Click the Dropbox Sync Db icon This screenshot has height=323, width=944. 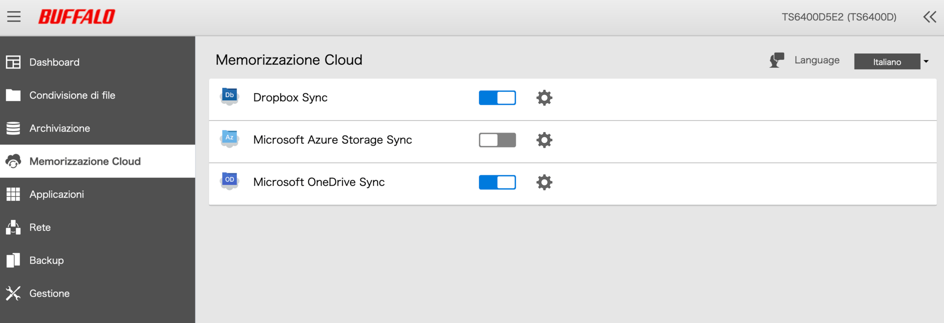pyautogui.click(x=230, y=97)
